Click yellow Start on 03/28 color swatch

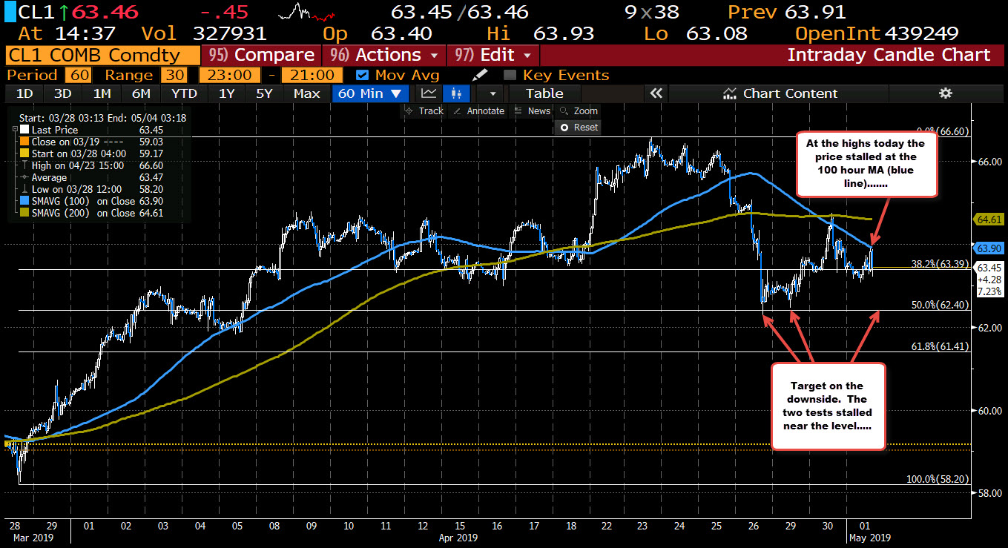click(24, 153)
